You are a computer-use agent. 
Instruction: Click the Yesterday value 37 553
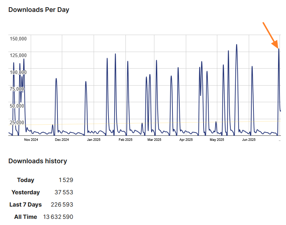click(x=64, y=192)
